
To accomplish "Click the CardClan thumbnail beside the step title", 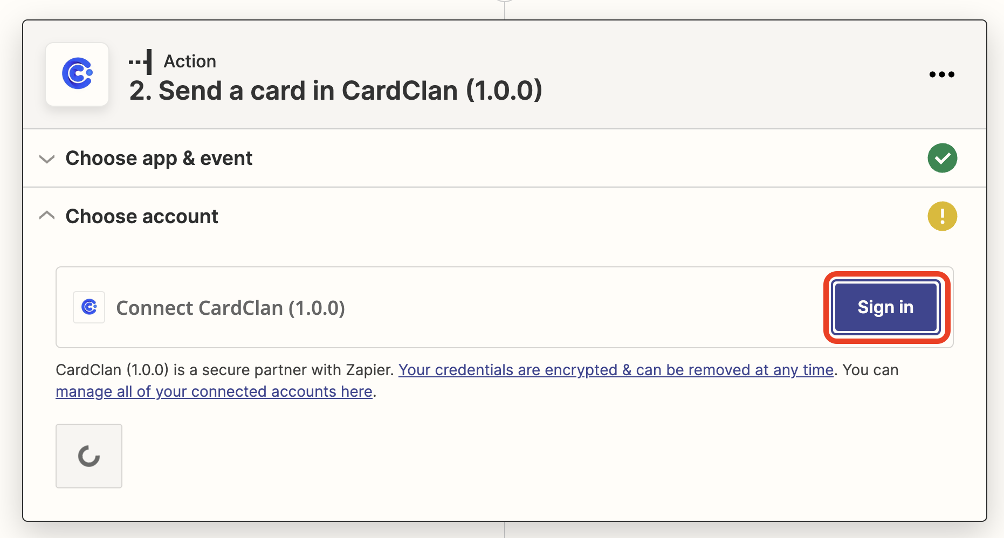I will [x=77, y=74].
